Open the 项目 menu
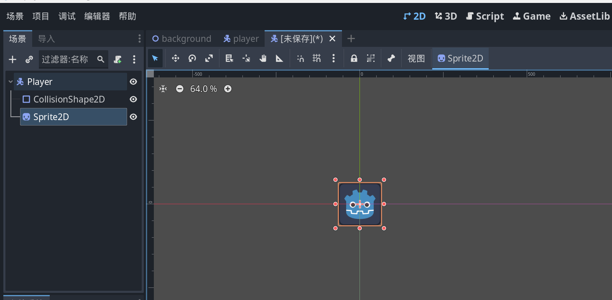Screen dimensions: 612x300 tap(41, 16)
